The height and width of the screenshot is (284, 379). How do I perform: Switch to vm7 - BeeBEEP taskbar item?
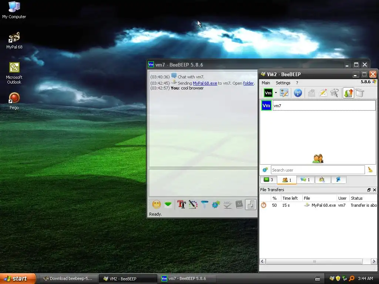[x=187, y=279]
